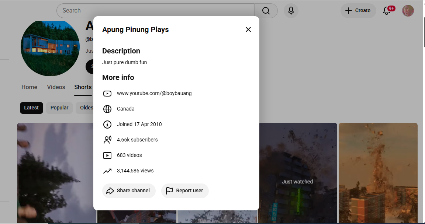Share channel via Share channel button
425x224 pixels.
(129, 191)
